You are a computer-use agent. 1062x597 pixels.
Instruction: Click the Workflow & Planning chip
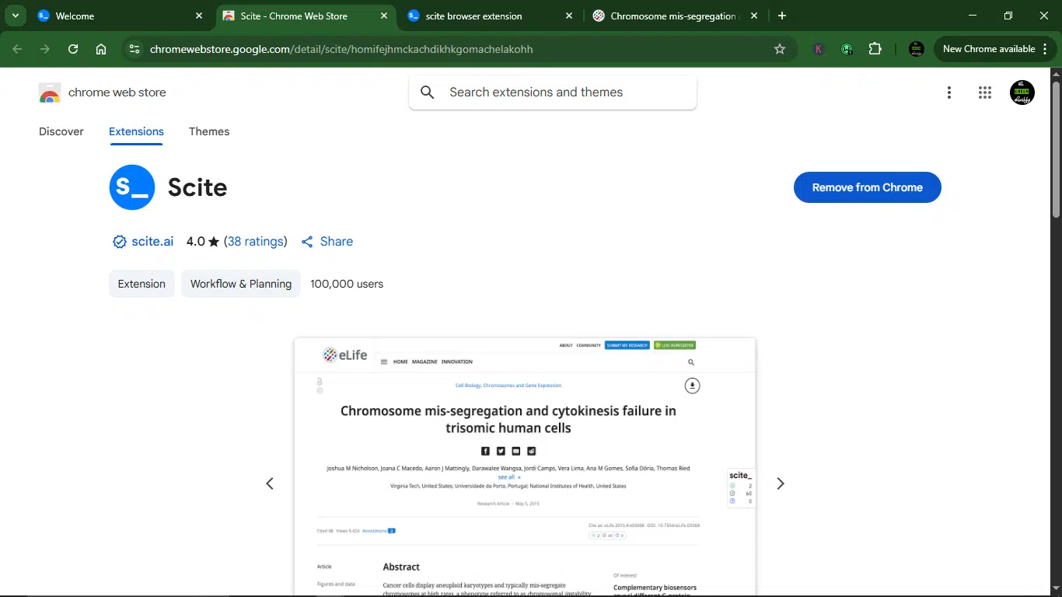(x=241, y=284)
